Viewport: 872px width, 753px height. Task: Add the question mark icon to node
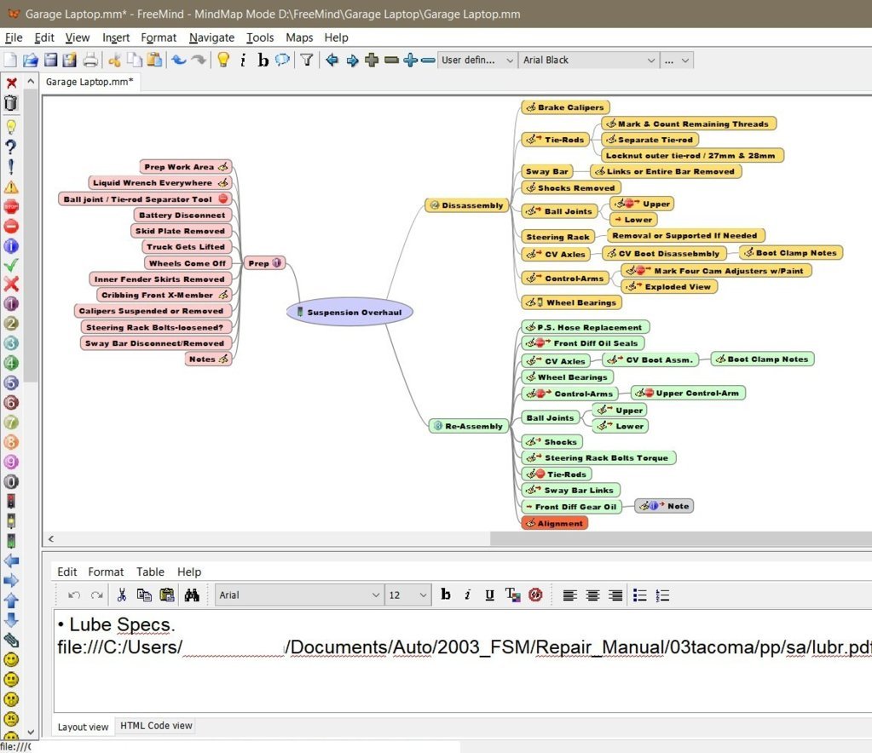[x=11, y=147]
